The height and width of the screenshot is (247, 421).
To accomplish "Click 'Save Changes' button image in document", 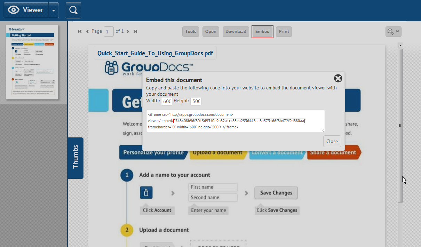I will [276, 193].
